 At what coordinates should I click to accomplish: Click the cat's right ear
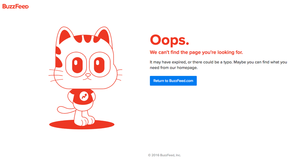(104, 35)
